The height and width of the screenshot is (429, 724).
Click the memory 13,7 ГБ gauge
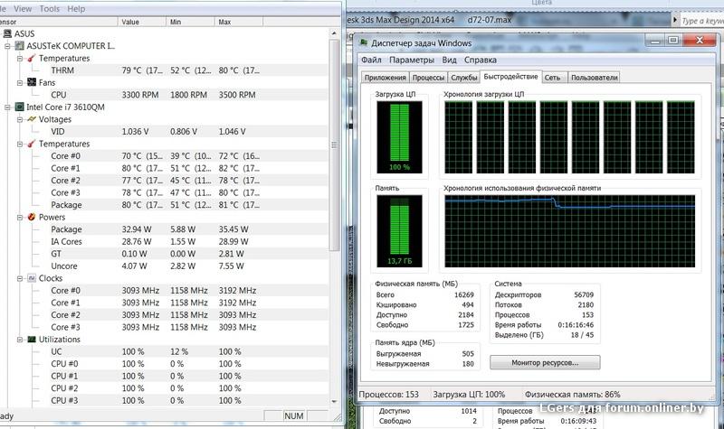(399, 231)
